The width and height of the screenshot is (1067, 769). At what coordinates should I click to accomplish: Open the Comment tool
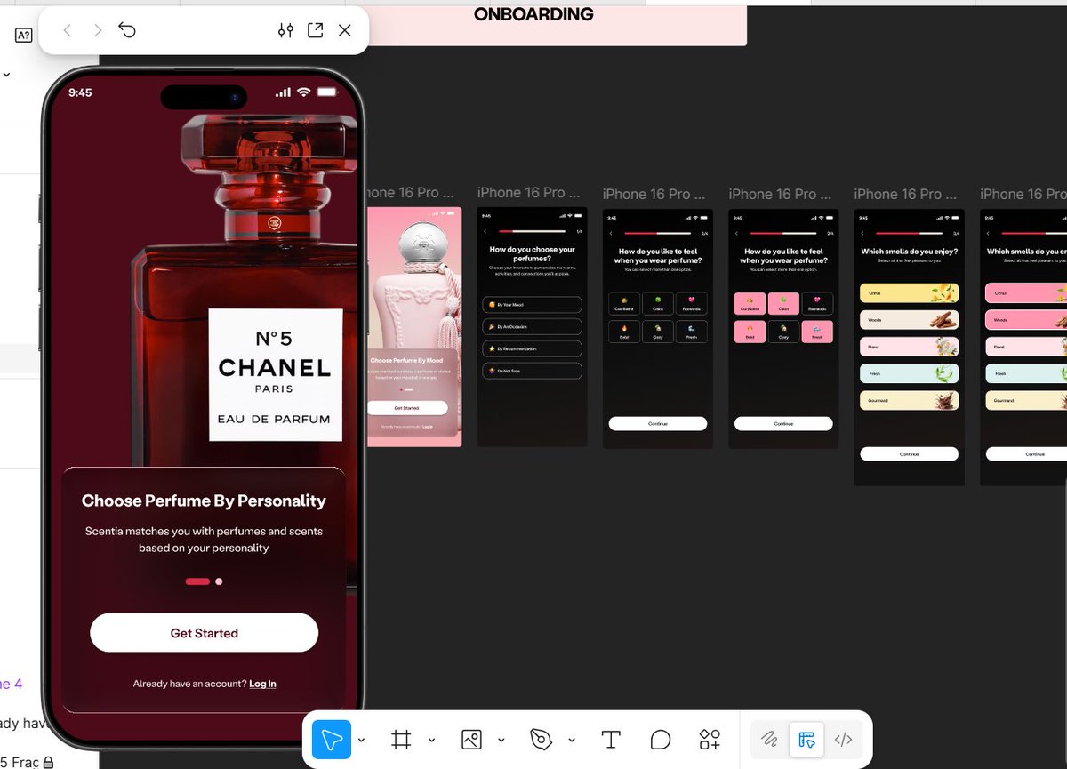660,739
